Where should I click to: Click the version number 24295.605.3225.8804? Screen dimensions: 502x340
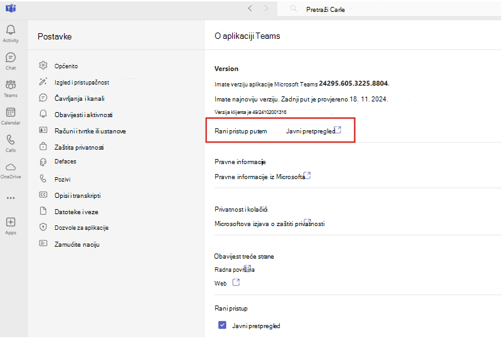(354, 83)
